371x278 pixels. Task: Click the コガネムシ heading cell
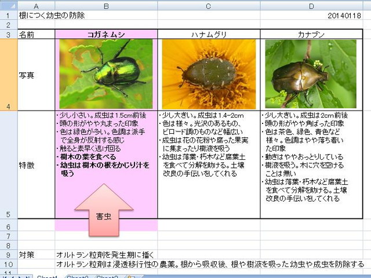pos(106,35)
